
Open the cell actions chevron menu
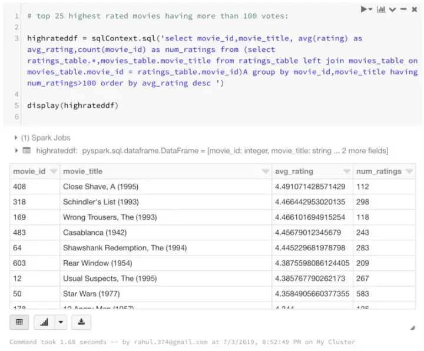coord(392,9)
